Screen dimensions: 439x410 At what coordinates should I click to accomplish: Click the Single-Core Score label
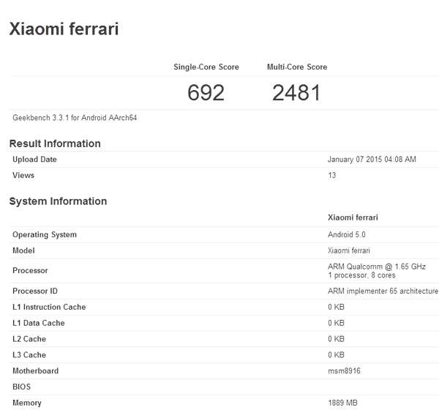206,67
